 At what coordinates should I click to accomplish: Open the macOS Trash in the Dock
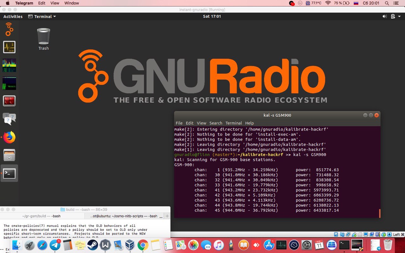point(388,245)
